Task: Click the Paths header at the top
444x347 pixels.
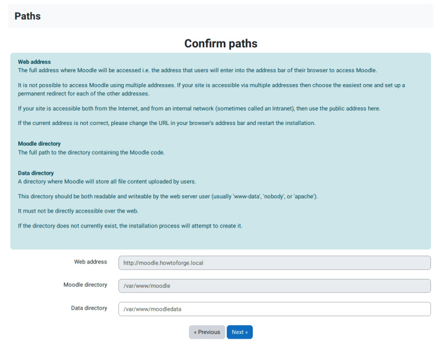Action: (27, 16)
